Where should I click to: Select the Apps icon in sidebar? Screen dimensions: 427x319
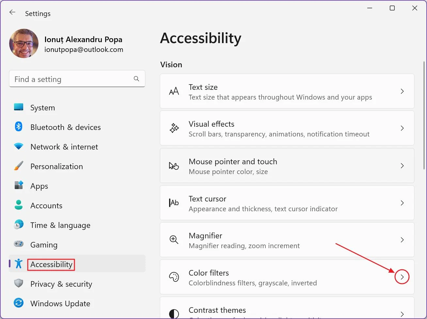coord(19,185)
